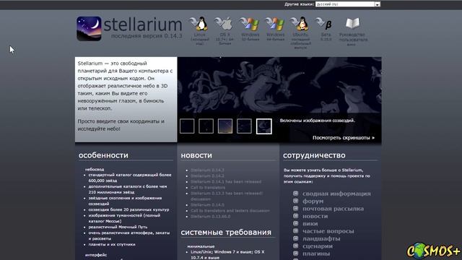The width and height of the screenshot is (462, 260).
Task: Open the 'Посмотреть скриншоты' link
Action: (344, 138)
